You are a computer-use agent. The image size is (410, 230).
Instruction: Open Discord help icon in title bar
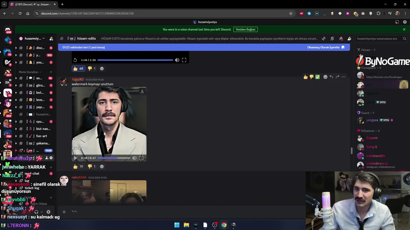[x=405, y=22]
